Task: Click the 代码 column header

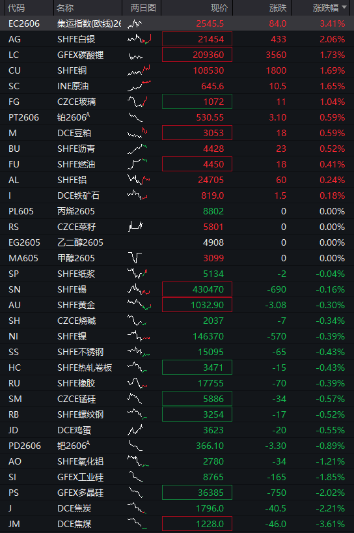Action: (x=16, y=7)
